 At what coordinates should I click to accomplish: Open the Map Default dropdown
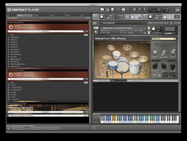pos(170,76)
